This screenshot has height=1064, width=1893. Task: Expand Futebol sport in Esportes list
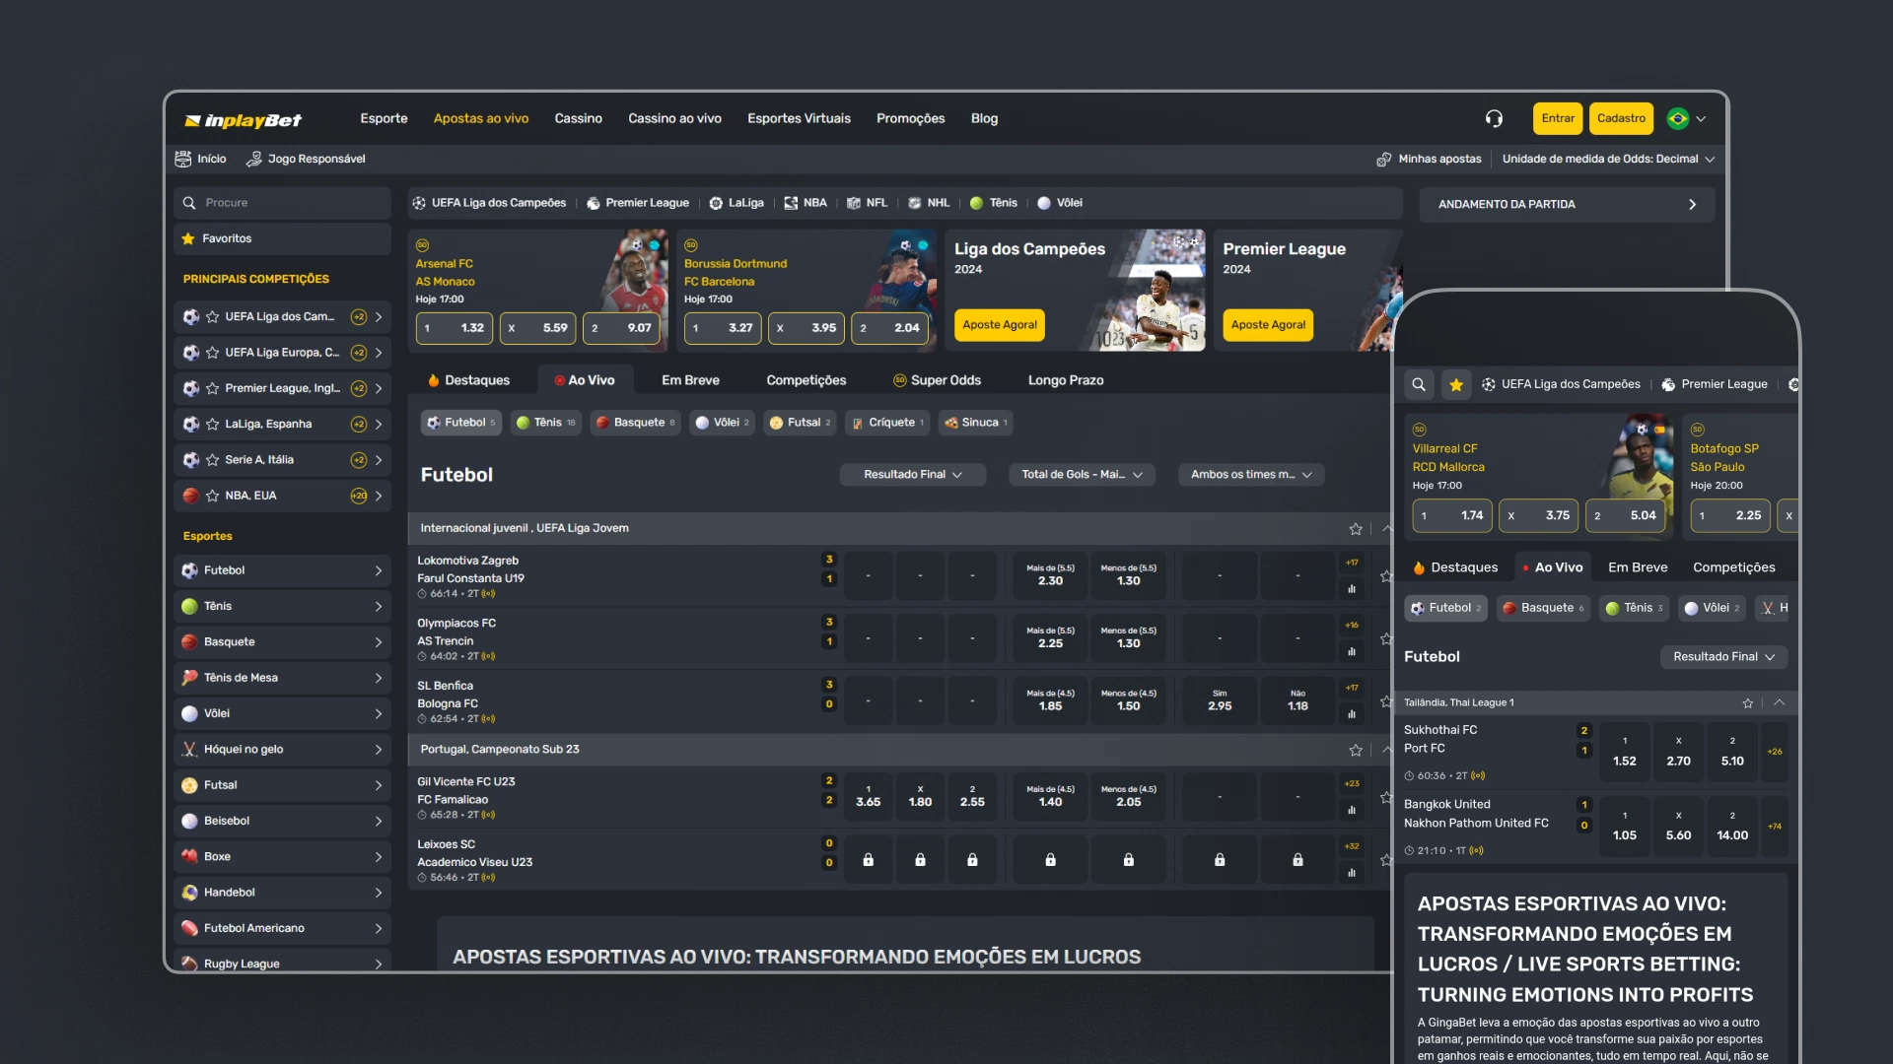pyautogui.click(x=282, y=570)
